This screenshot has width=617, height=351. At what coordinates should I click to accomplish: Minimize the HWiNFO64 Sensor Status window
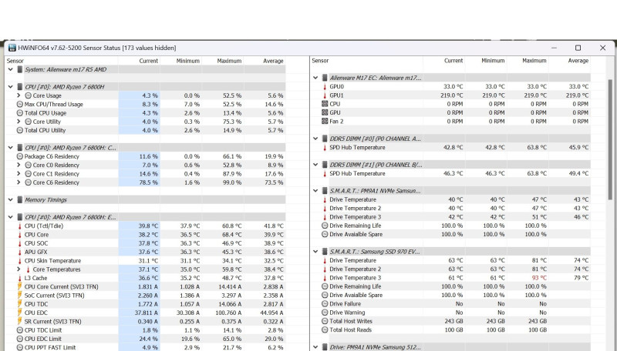click(x=554, y=48)
